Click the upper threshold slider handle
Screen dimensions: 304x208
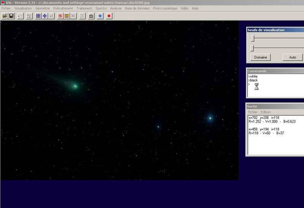tap(252, 38)
